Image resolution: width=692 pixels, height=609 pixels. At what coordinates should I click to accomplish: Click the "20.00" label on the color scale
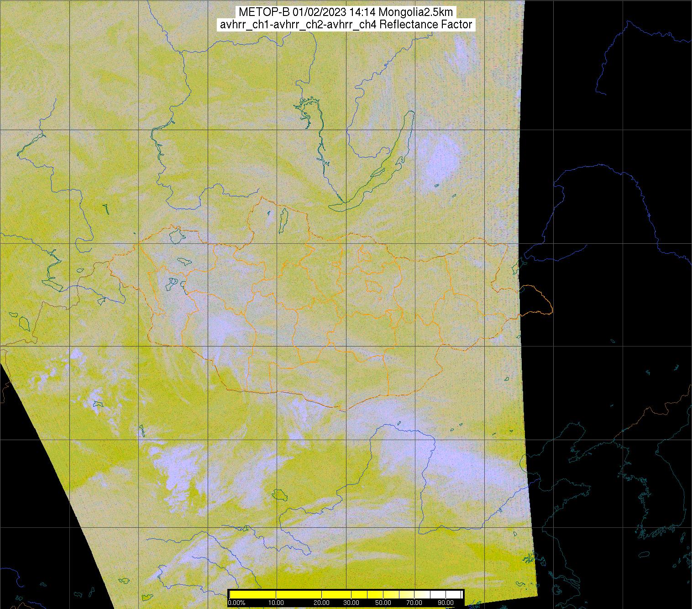coord(321,603)
